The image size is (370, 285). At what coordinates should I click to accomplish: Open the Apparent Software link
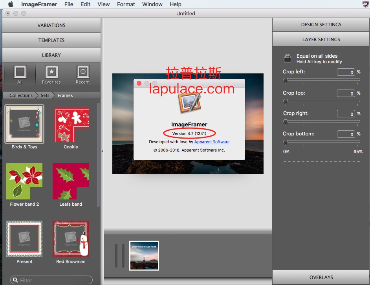pyautogui.click(x=212, y=142)
